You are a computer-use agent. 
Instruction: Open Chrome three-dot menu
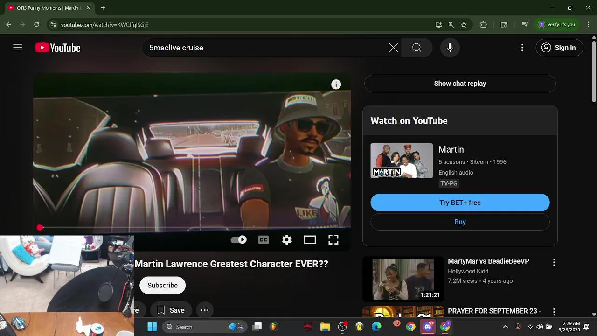[x=588, y=25]
